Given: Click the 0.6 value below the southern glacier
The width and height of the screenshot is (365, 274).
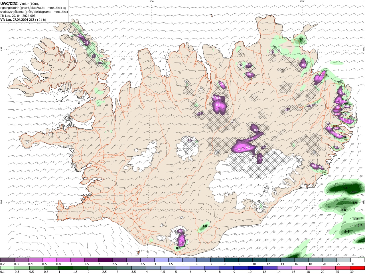Looking at the screenshot, I should 178,248.
